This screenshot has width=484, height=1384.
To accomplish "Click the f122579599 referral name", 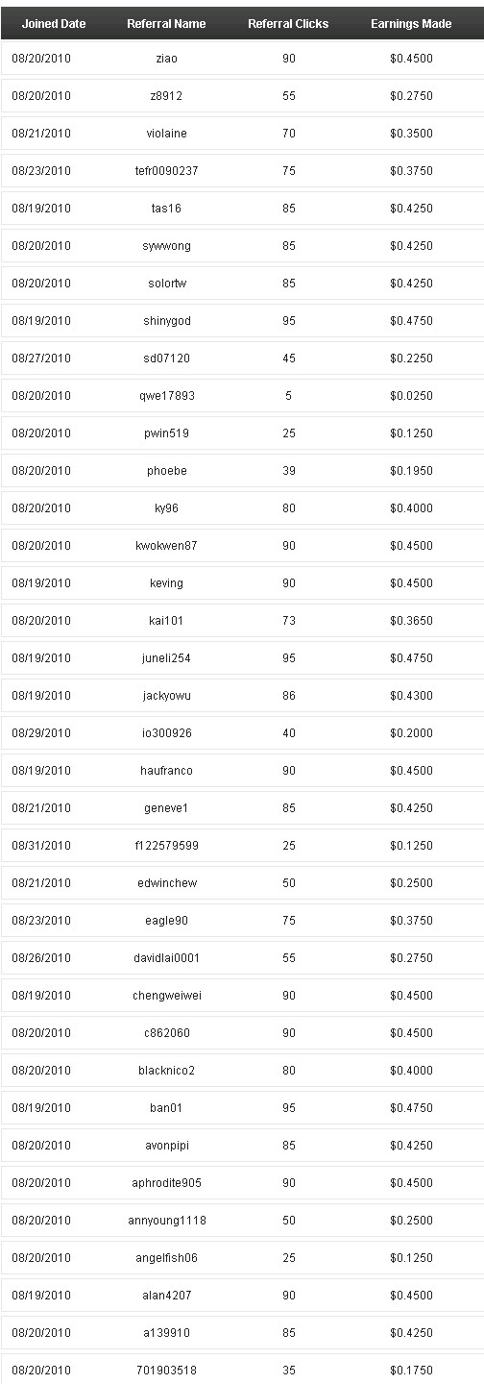I will pos(166,846).
